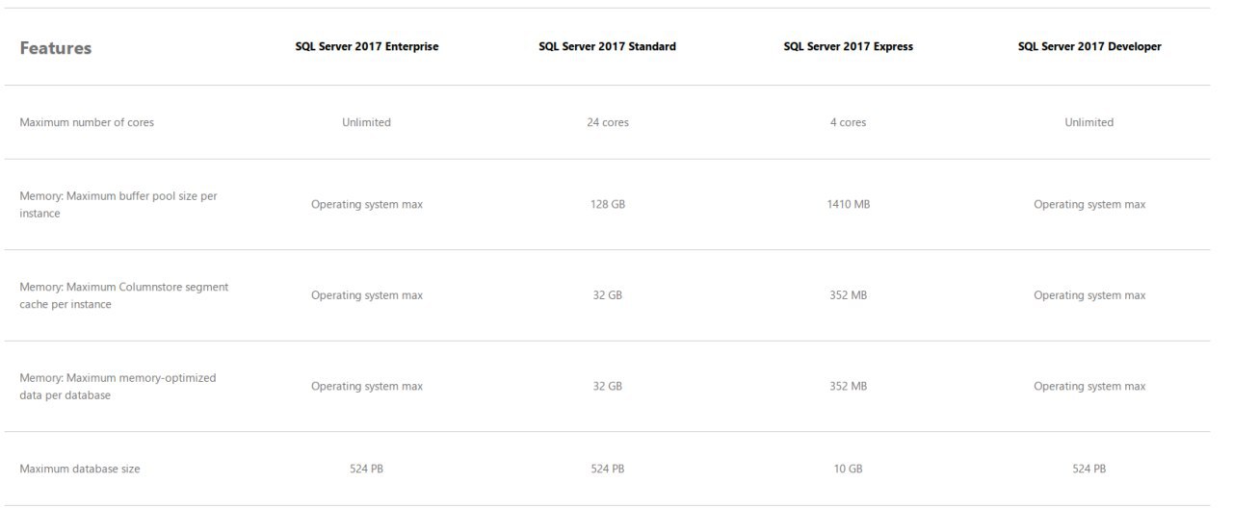1233x508 pixels.
Task: Click Express's 352 MB Columnstore cache cell
Action: [x=849, y=295]
